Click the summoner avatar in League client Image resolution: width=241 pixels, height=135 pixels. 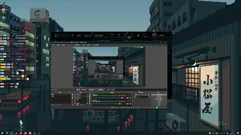pos(155,35)
